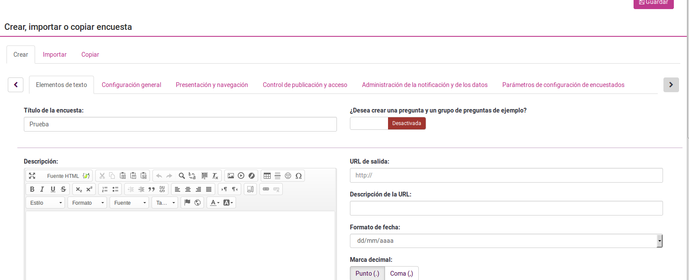Switch to the Importar tab
The image size is (689, 280).
click(x=55, y=55)
